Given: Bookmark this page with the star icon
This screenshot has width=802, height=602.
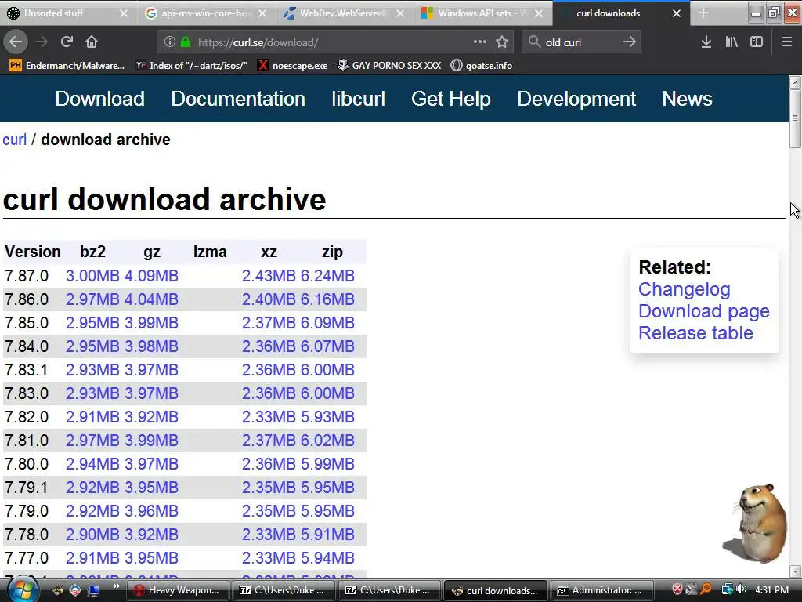Looking at the screenshot, I should 502,42.
